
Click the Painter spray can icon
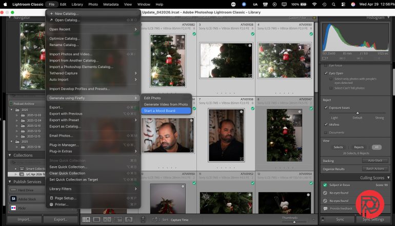[x=143, y=219]
